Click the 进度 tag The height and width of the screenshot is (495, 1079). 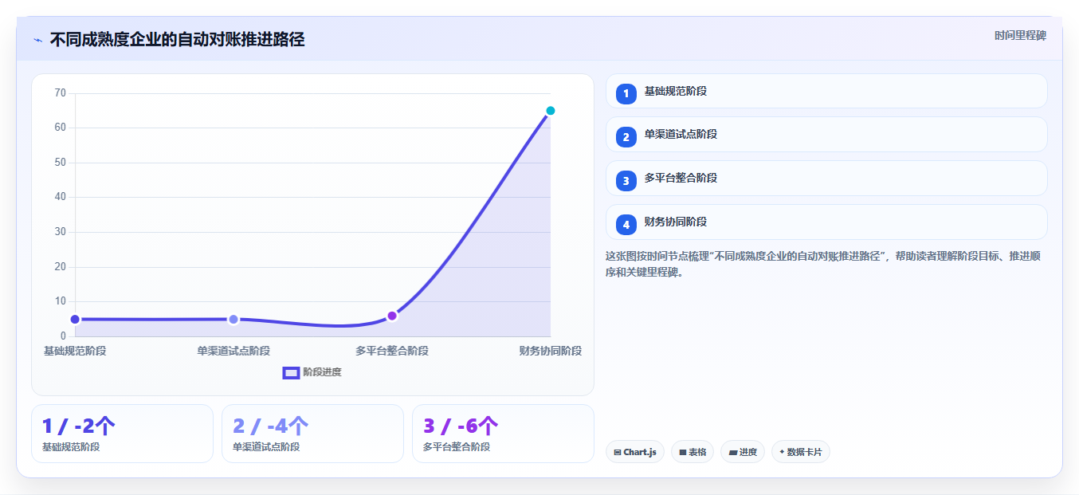tap(743, 452)
